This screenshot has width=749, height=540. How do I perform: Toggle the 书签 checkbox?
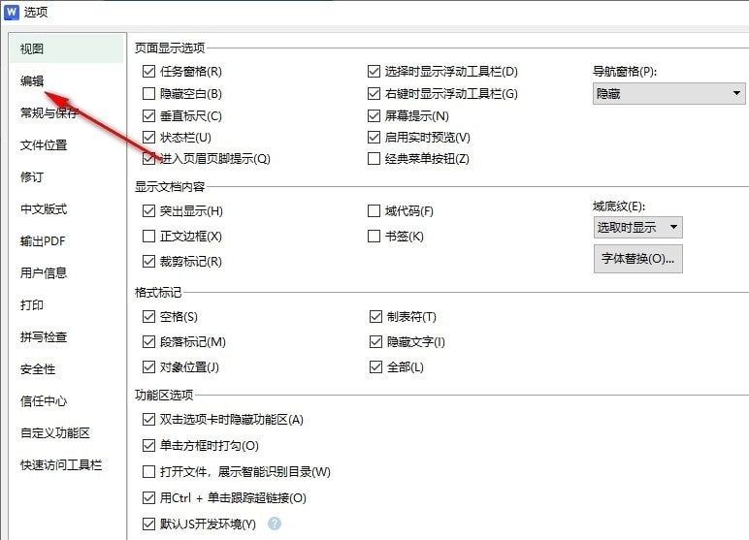(x=374, y=237)
